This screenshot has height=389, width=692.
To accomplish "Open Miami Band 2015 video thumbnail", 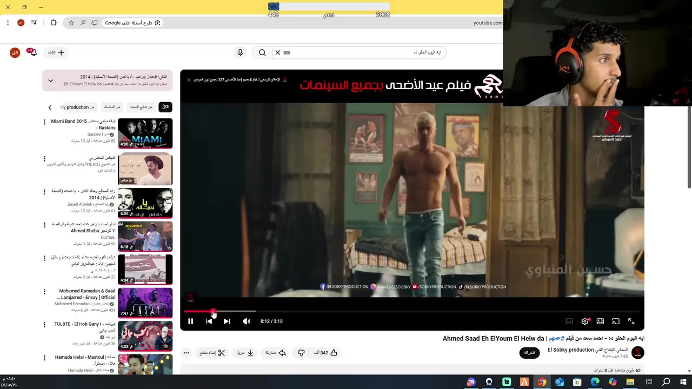I will [x=145, y=133].
